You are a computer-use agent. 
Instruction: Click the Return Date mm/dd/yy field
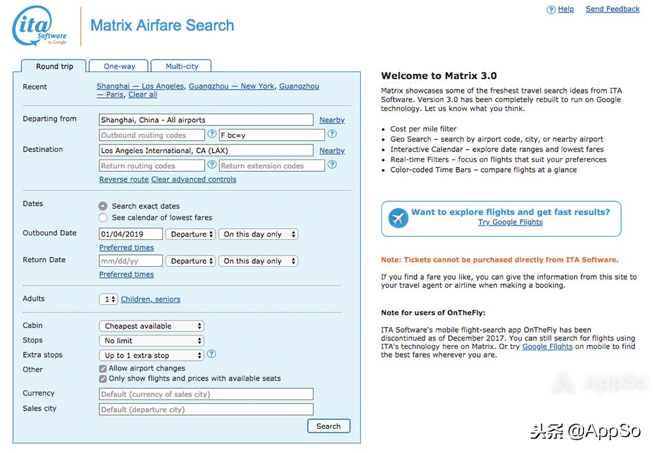click(x=131, y=261)
